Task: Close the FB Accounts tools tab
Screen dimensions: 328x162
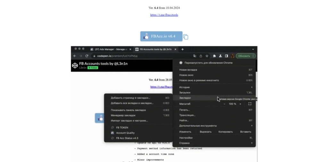Action: click(176, 49)
